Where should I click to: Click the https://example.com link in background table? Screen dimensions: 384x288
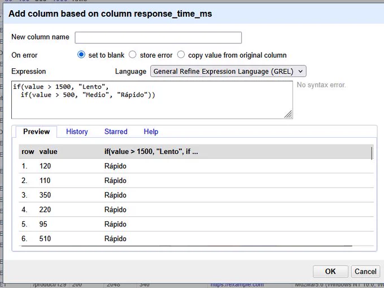point(237,285)
